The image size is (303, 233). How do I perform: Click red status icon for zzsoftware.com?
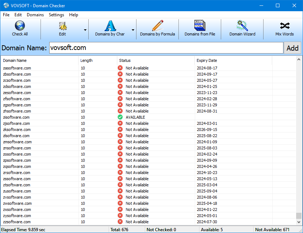(x=120, y=221)
